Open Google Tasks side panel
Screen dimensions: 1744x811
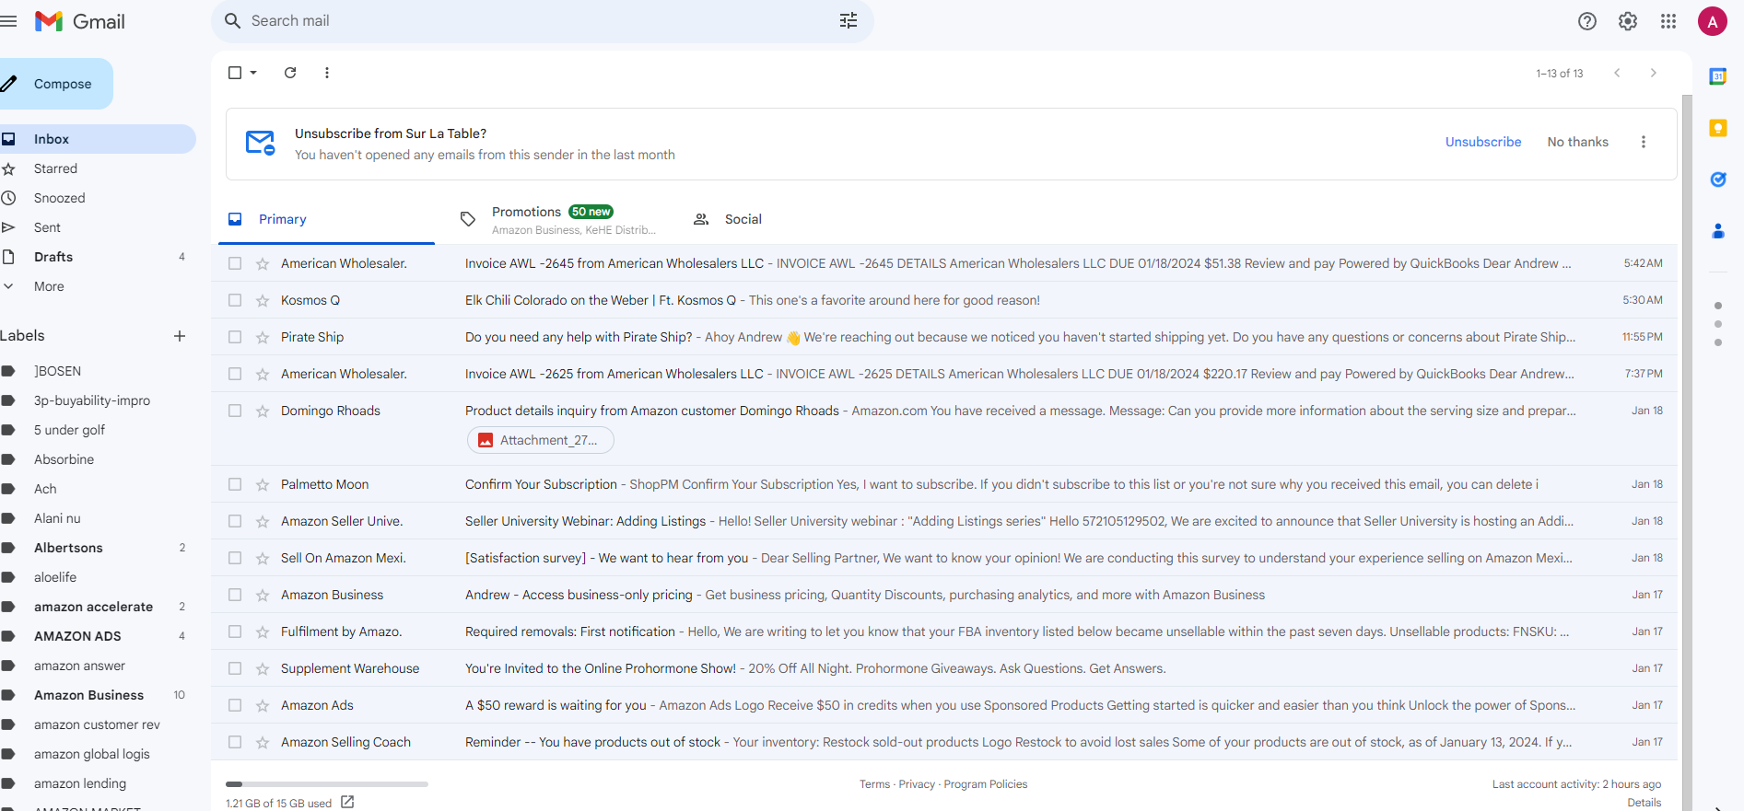point(1718,180)
